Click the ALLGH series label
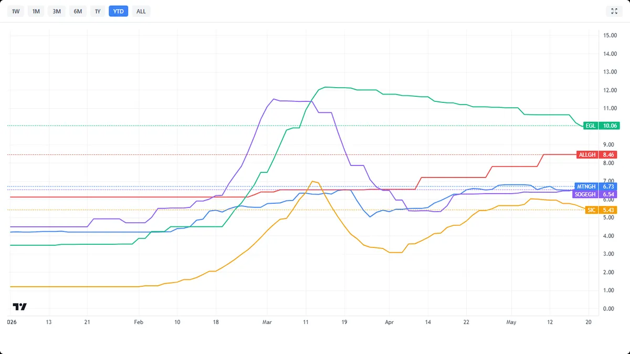 [x=587, y=155]
